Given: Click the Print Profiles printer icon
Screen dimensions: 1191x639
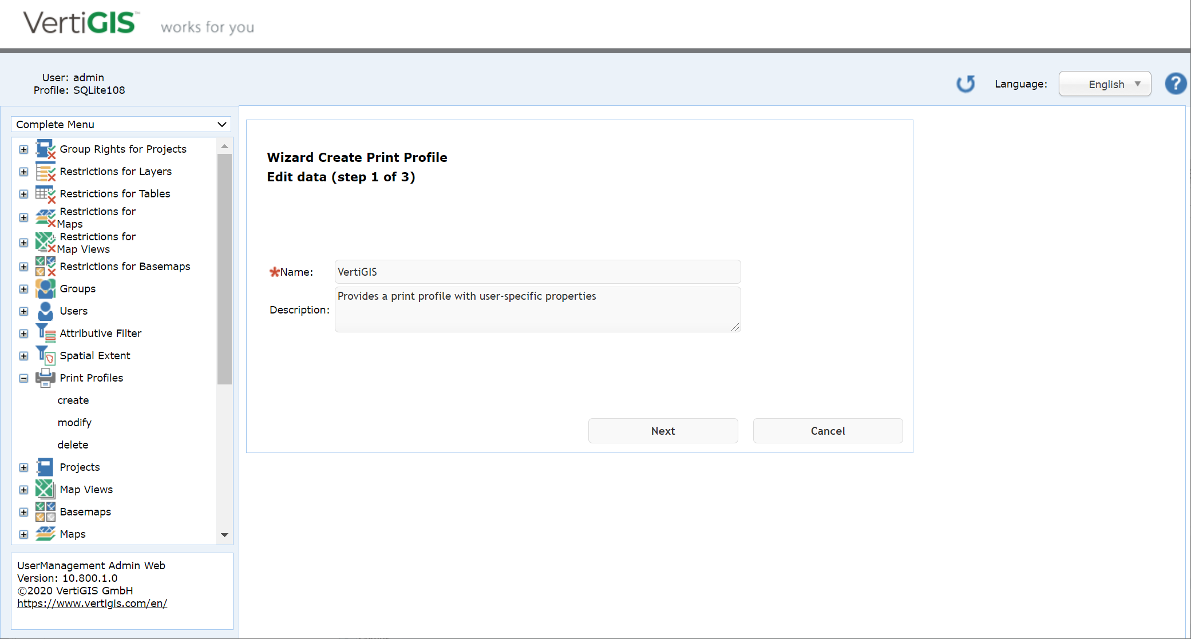Looking at the screenshot, I should click(45, 378).
